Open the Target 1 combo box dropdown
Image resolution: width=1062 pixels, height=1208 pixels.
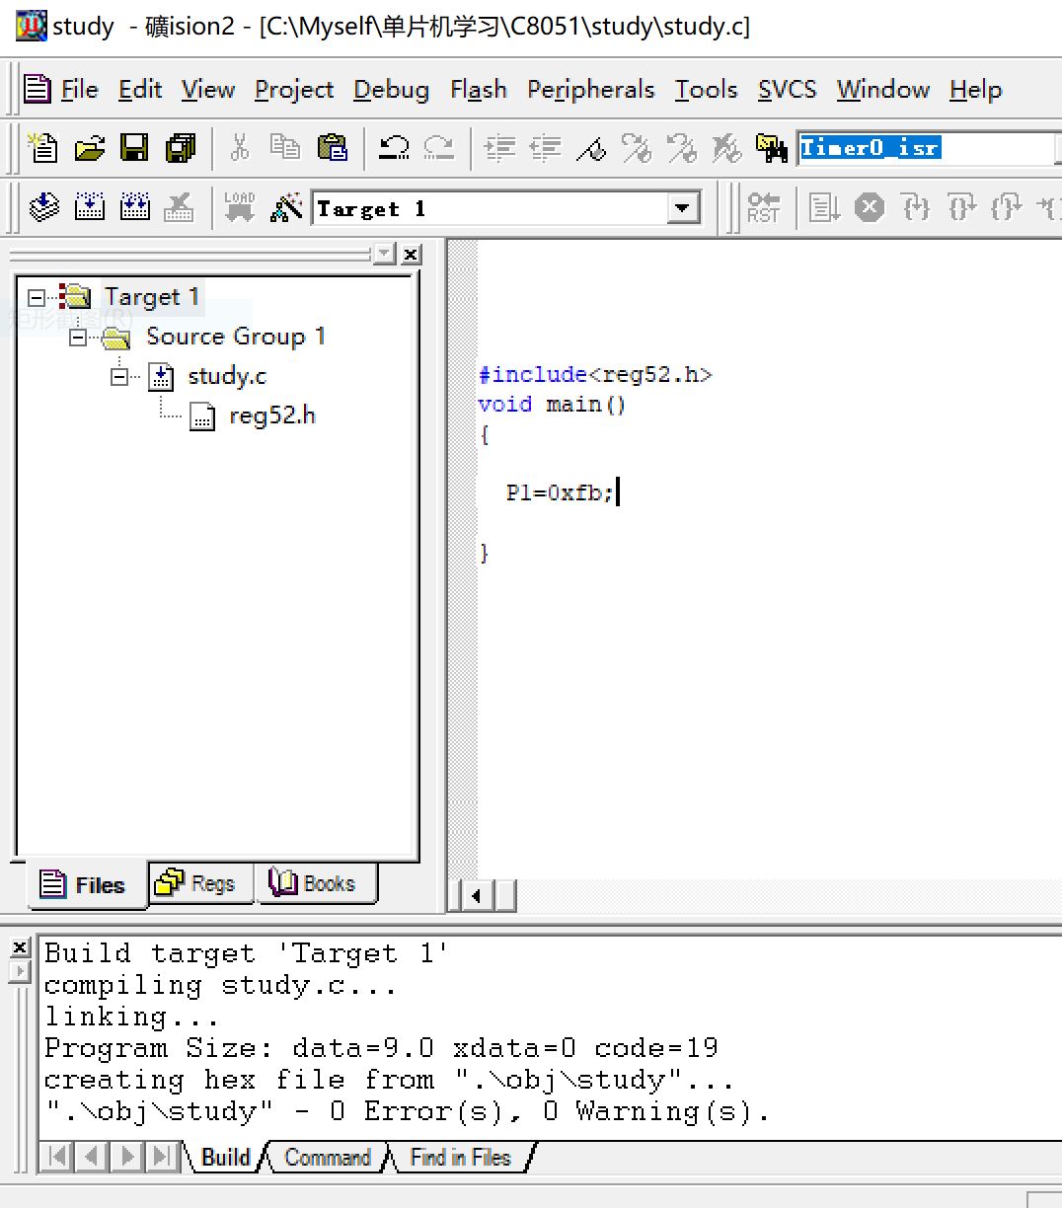tap(681, 209)
